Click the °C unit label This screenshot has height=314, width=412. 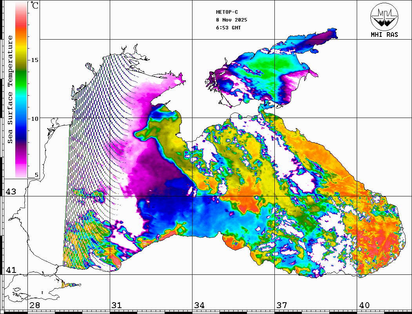point(35,6)
